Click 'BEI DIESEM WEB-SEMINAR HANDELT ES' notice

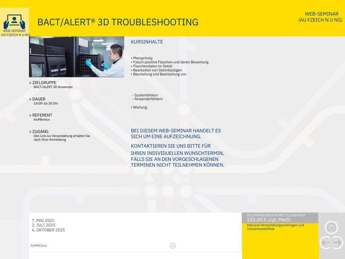click(176, 131)
